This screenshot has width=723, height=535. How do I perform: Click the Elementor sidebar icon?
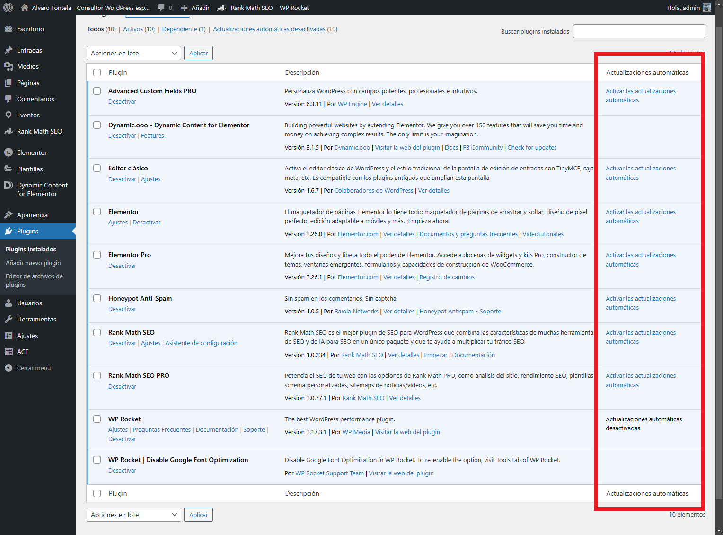pyautogui.click(x=9, y=152)
